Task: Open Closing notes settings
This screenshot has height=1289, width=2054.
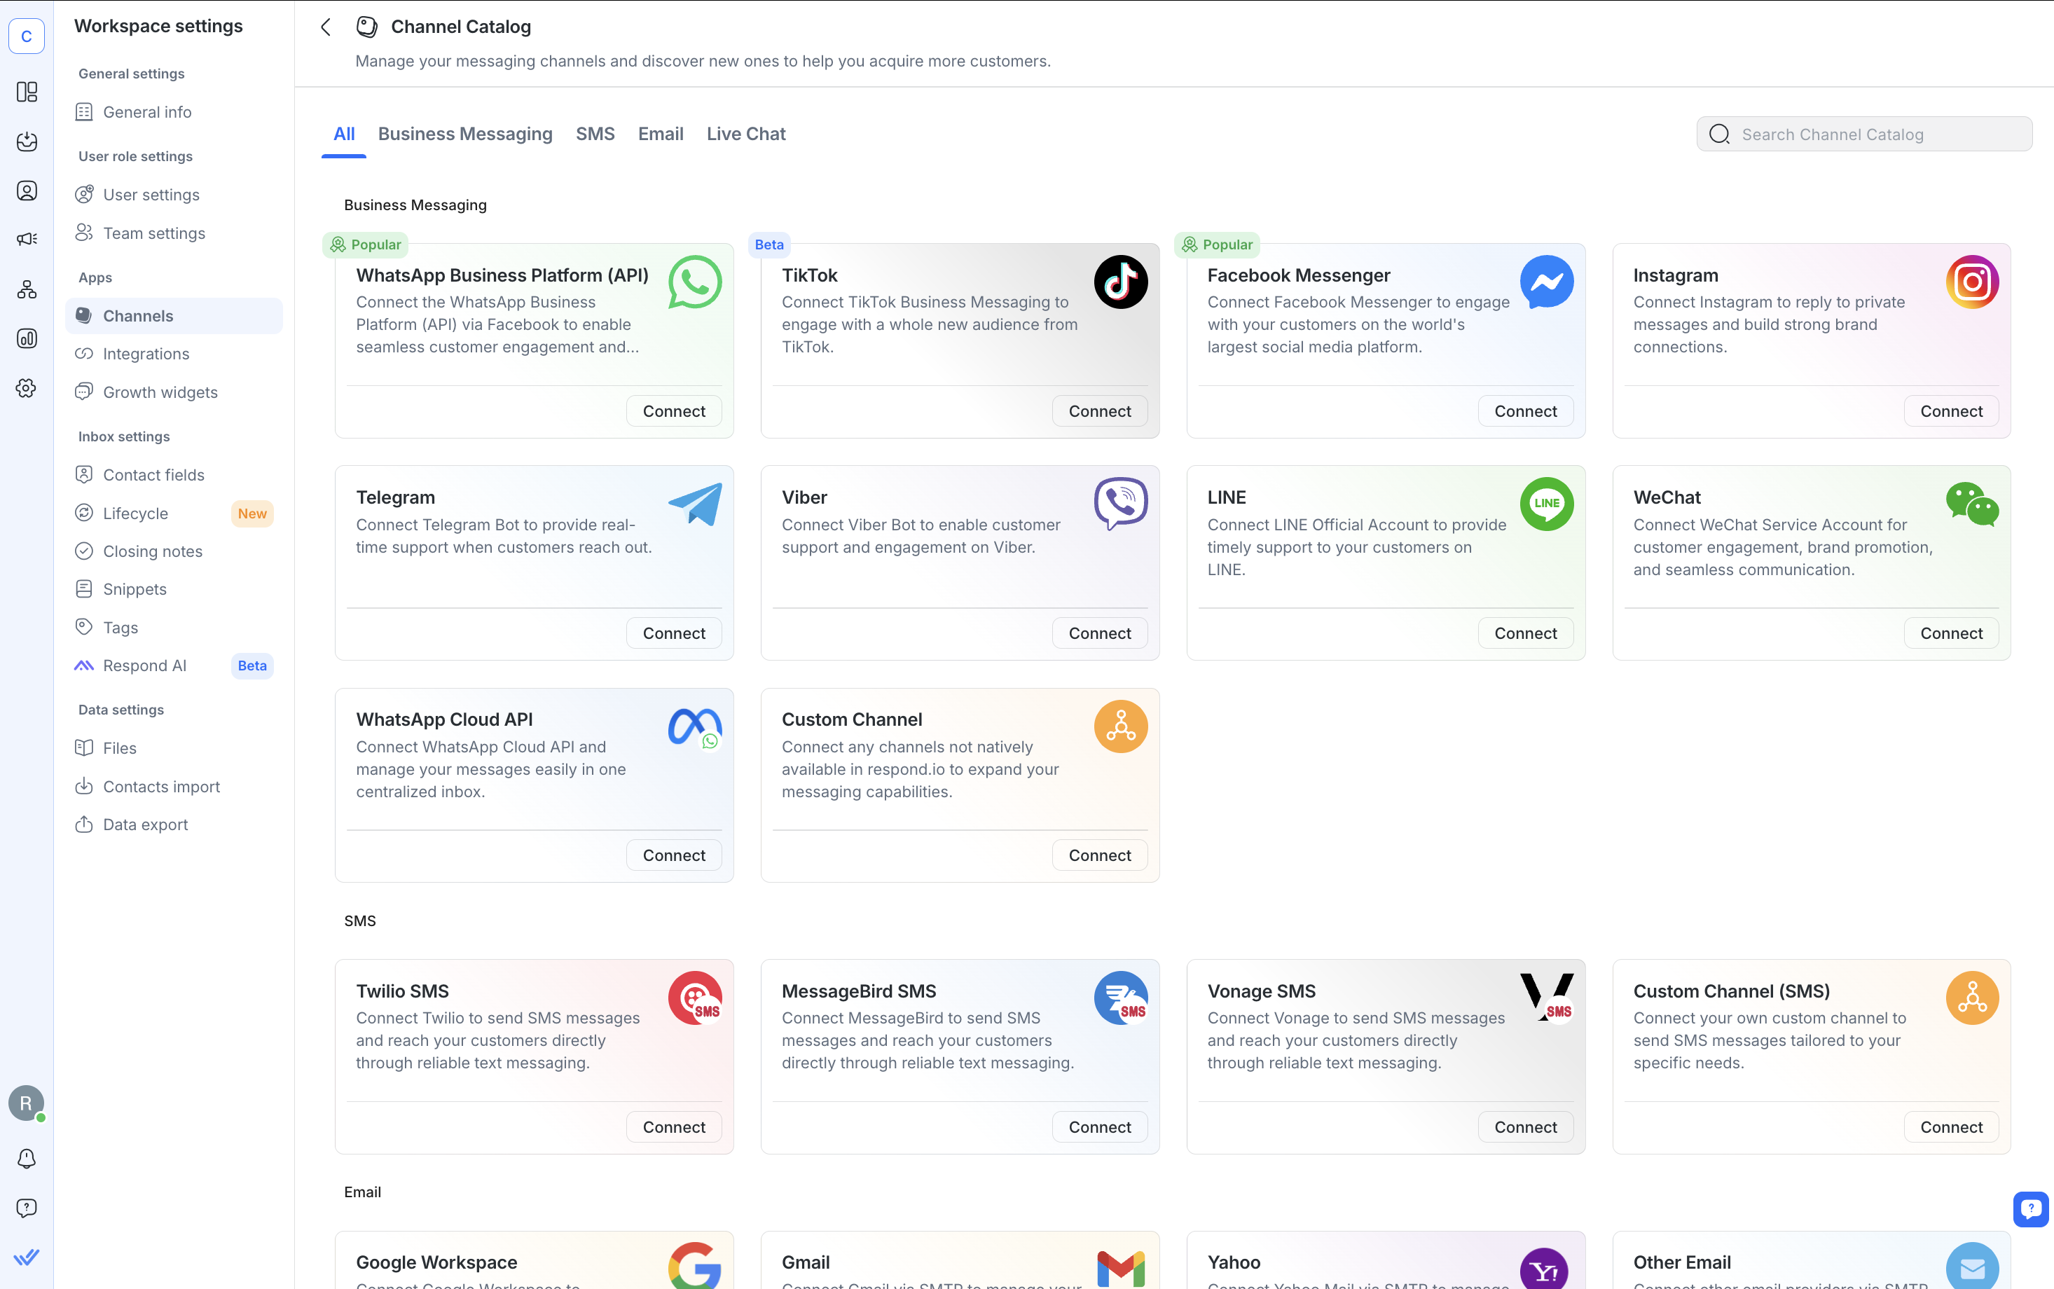Action: [174, 551]
